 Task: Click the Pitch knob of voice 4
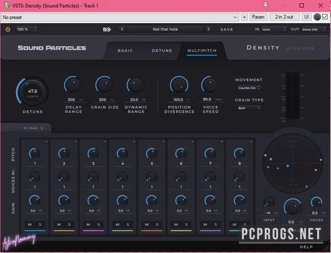tap(122, 153)
